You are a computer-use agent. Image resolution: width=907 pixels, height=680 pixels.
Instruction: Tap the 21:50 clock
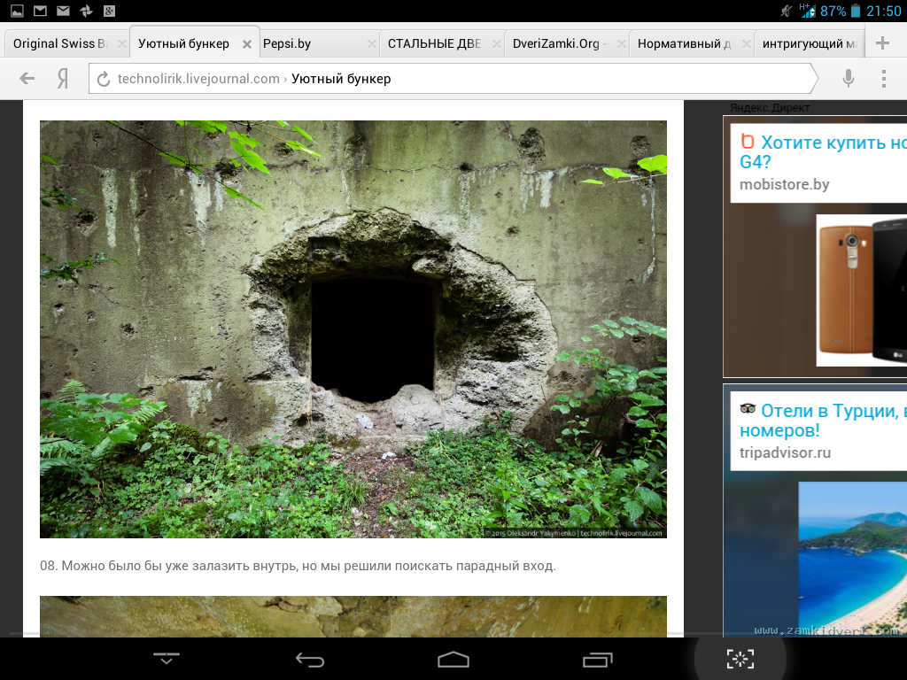883,11
